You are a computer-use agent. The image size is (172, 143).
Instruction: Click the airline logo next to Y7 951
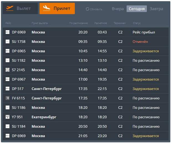(7, 117)
